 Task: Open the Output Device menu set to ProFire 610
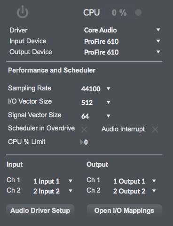coord(122,52)
